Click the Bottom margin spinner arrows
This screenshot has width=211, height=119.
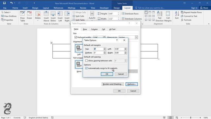click(x=105, y=53)
